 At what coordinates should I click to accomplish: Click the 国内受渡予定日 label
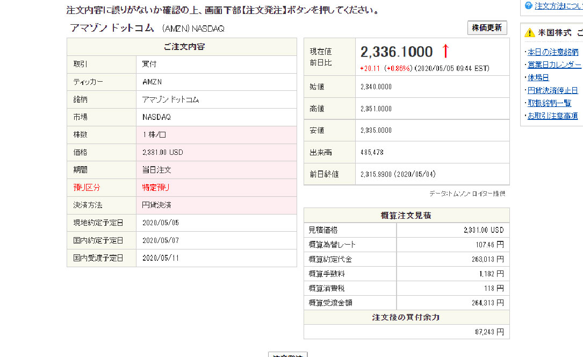pos(98,258)
